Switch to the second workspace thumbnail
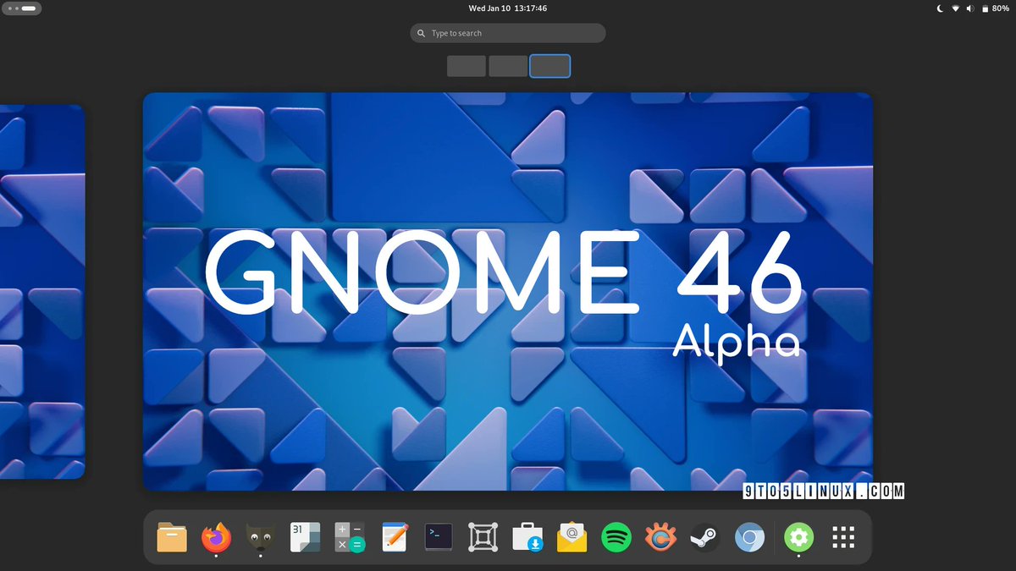Viewport: 1016px width, 571px height. 508,66
